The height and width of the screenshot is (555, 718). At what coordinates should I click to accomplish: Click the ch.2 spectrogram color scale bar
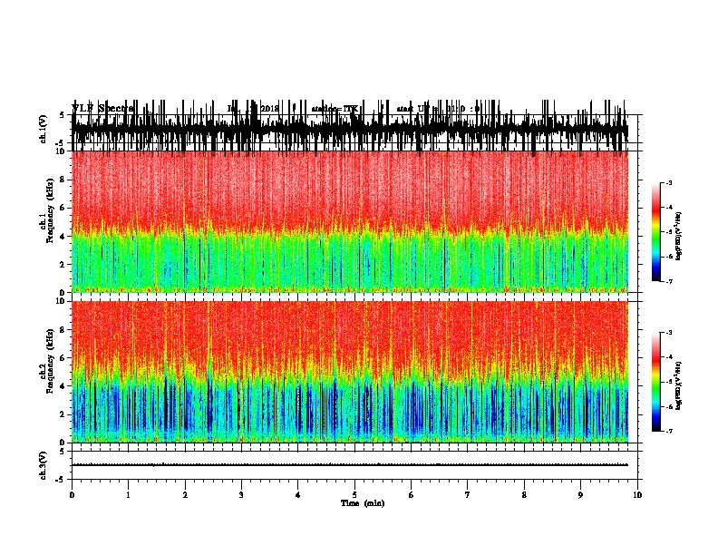pos(656,382)
